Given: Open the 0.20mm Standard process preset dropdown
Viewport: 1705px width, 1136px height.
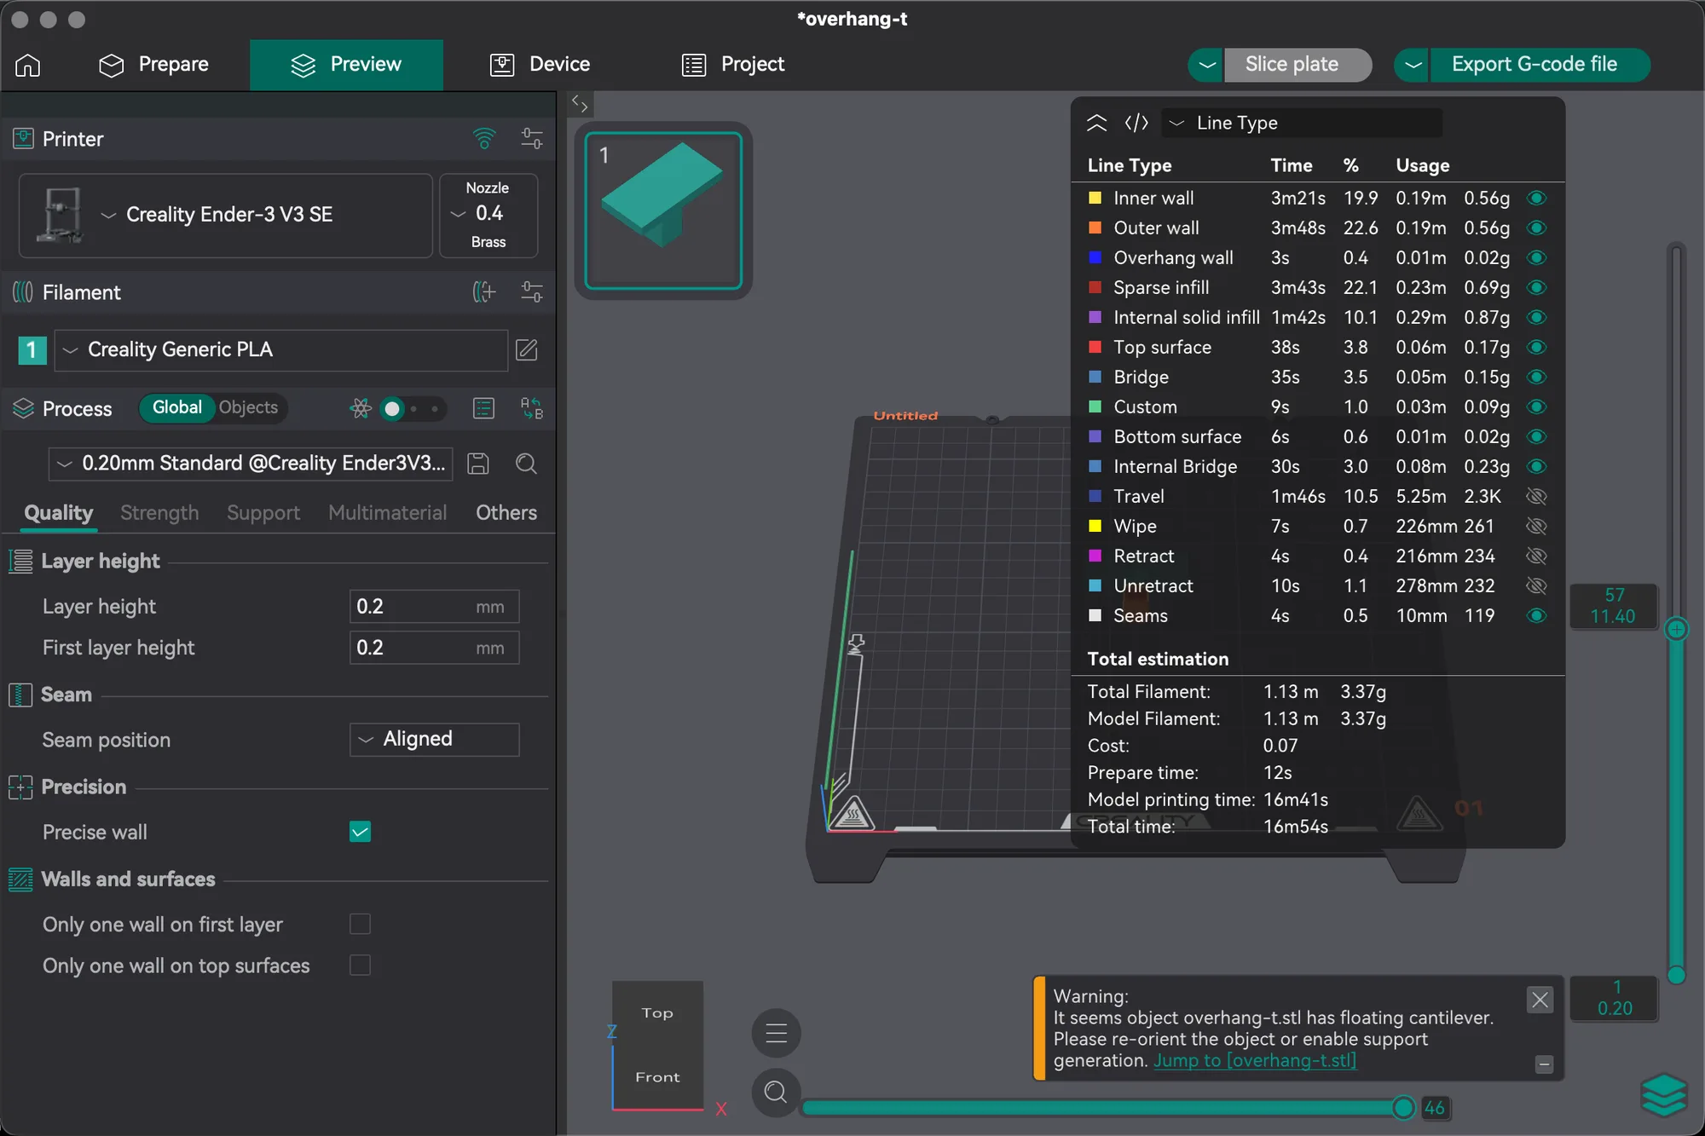Looking at the screenshot, I should (251, 463).
